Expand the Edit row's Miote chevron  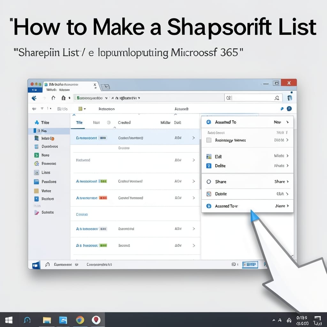288,156
